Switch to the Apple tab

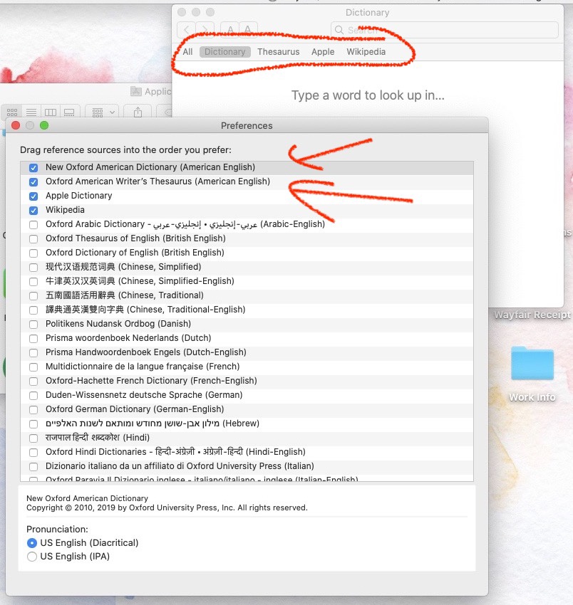(x=323, y=52)
